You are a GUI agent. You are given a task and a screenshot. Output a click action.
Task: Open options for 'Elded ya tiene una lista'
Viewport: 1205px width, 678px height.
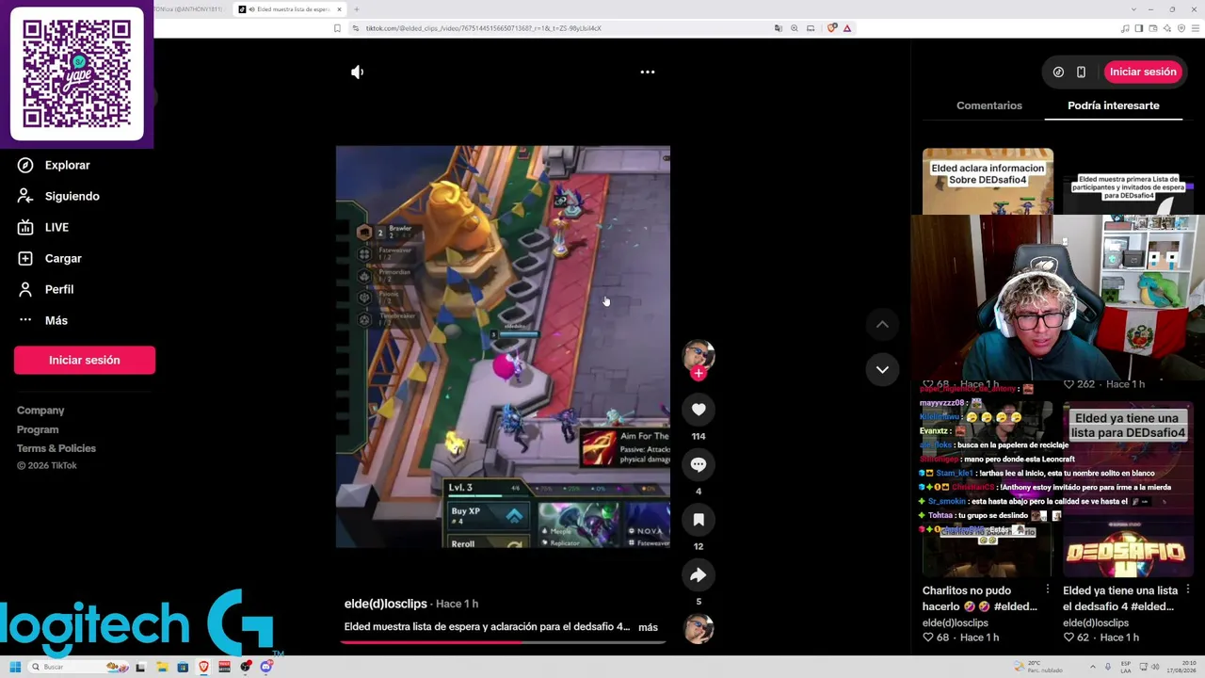[1187, 590]
